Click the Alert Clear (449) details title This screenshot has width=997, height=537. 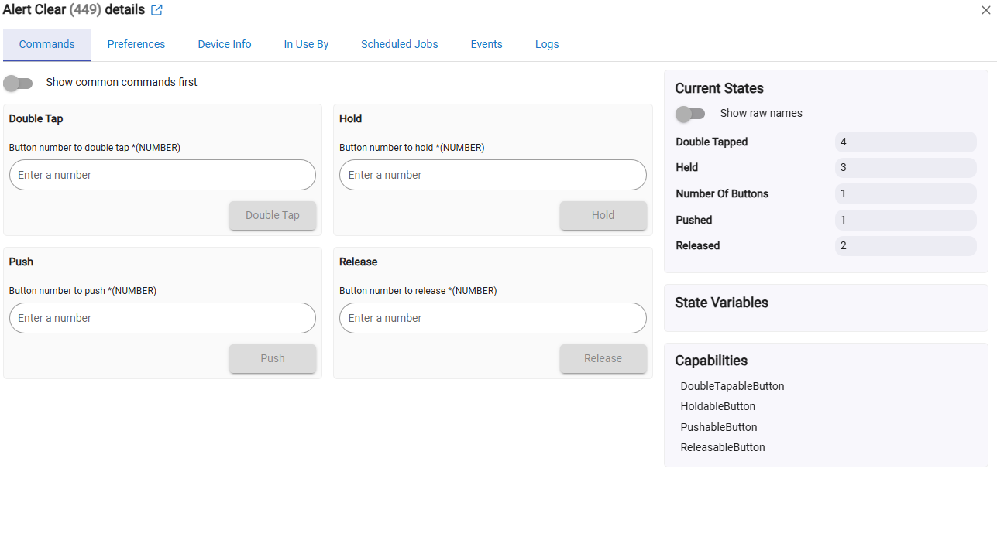coord(74,10)
